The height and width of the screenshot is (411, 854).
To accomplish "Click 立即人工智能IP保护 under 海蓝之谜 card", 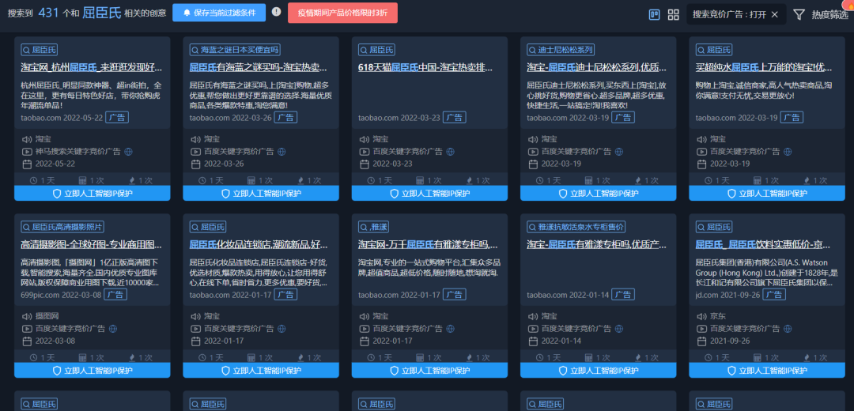I will pyautogui.click(x=261, y=194).
